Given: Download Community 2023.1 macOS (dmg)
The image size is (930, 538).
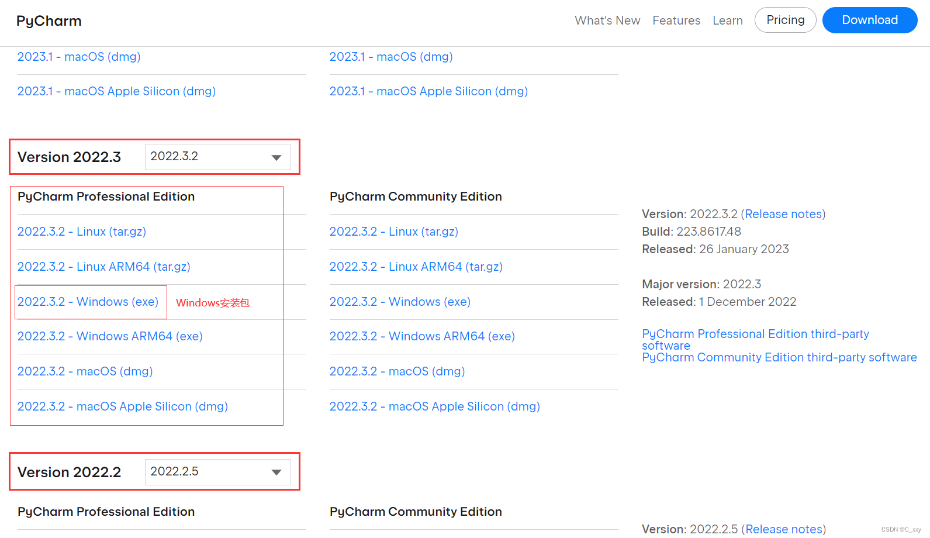Looking at the screenshot, I should click(x=391, y=57).
